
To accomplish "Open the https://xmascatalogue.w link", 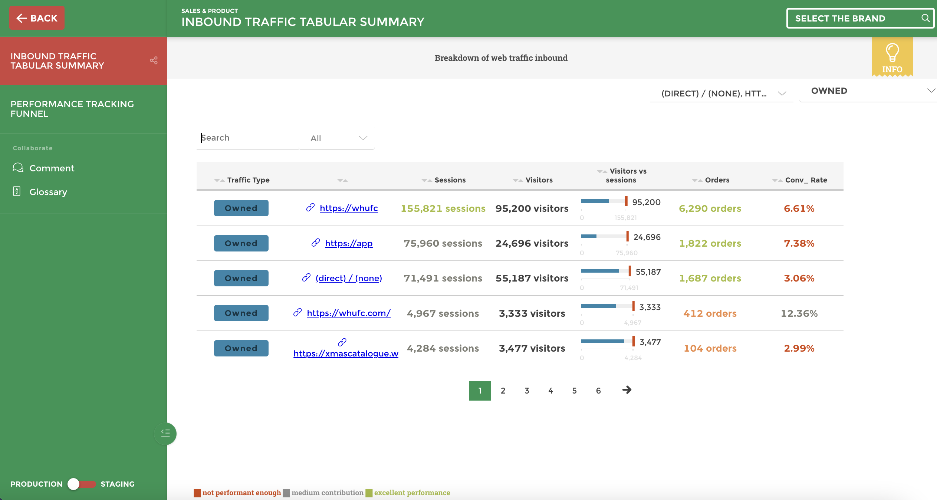I will coord(346,353).
